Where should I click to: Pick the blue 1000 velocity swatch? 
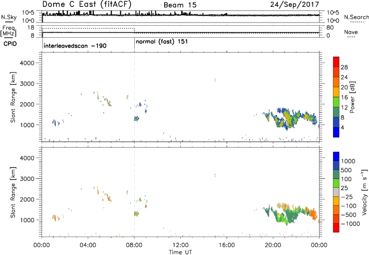click(336, 156)
